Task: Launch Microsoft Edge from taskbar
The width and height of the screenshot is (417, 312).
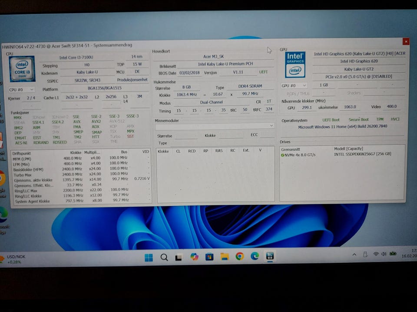Action: coord(255,256)
